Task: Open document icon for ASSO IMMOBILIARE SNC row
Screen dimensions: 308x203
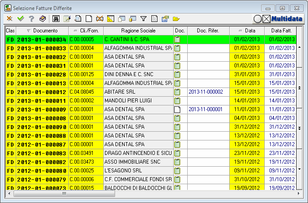Action: (x=177, y=162)
